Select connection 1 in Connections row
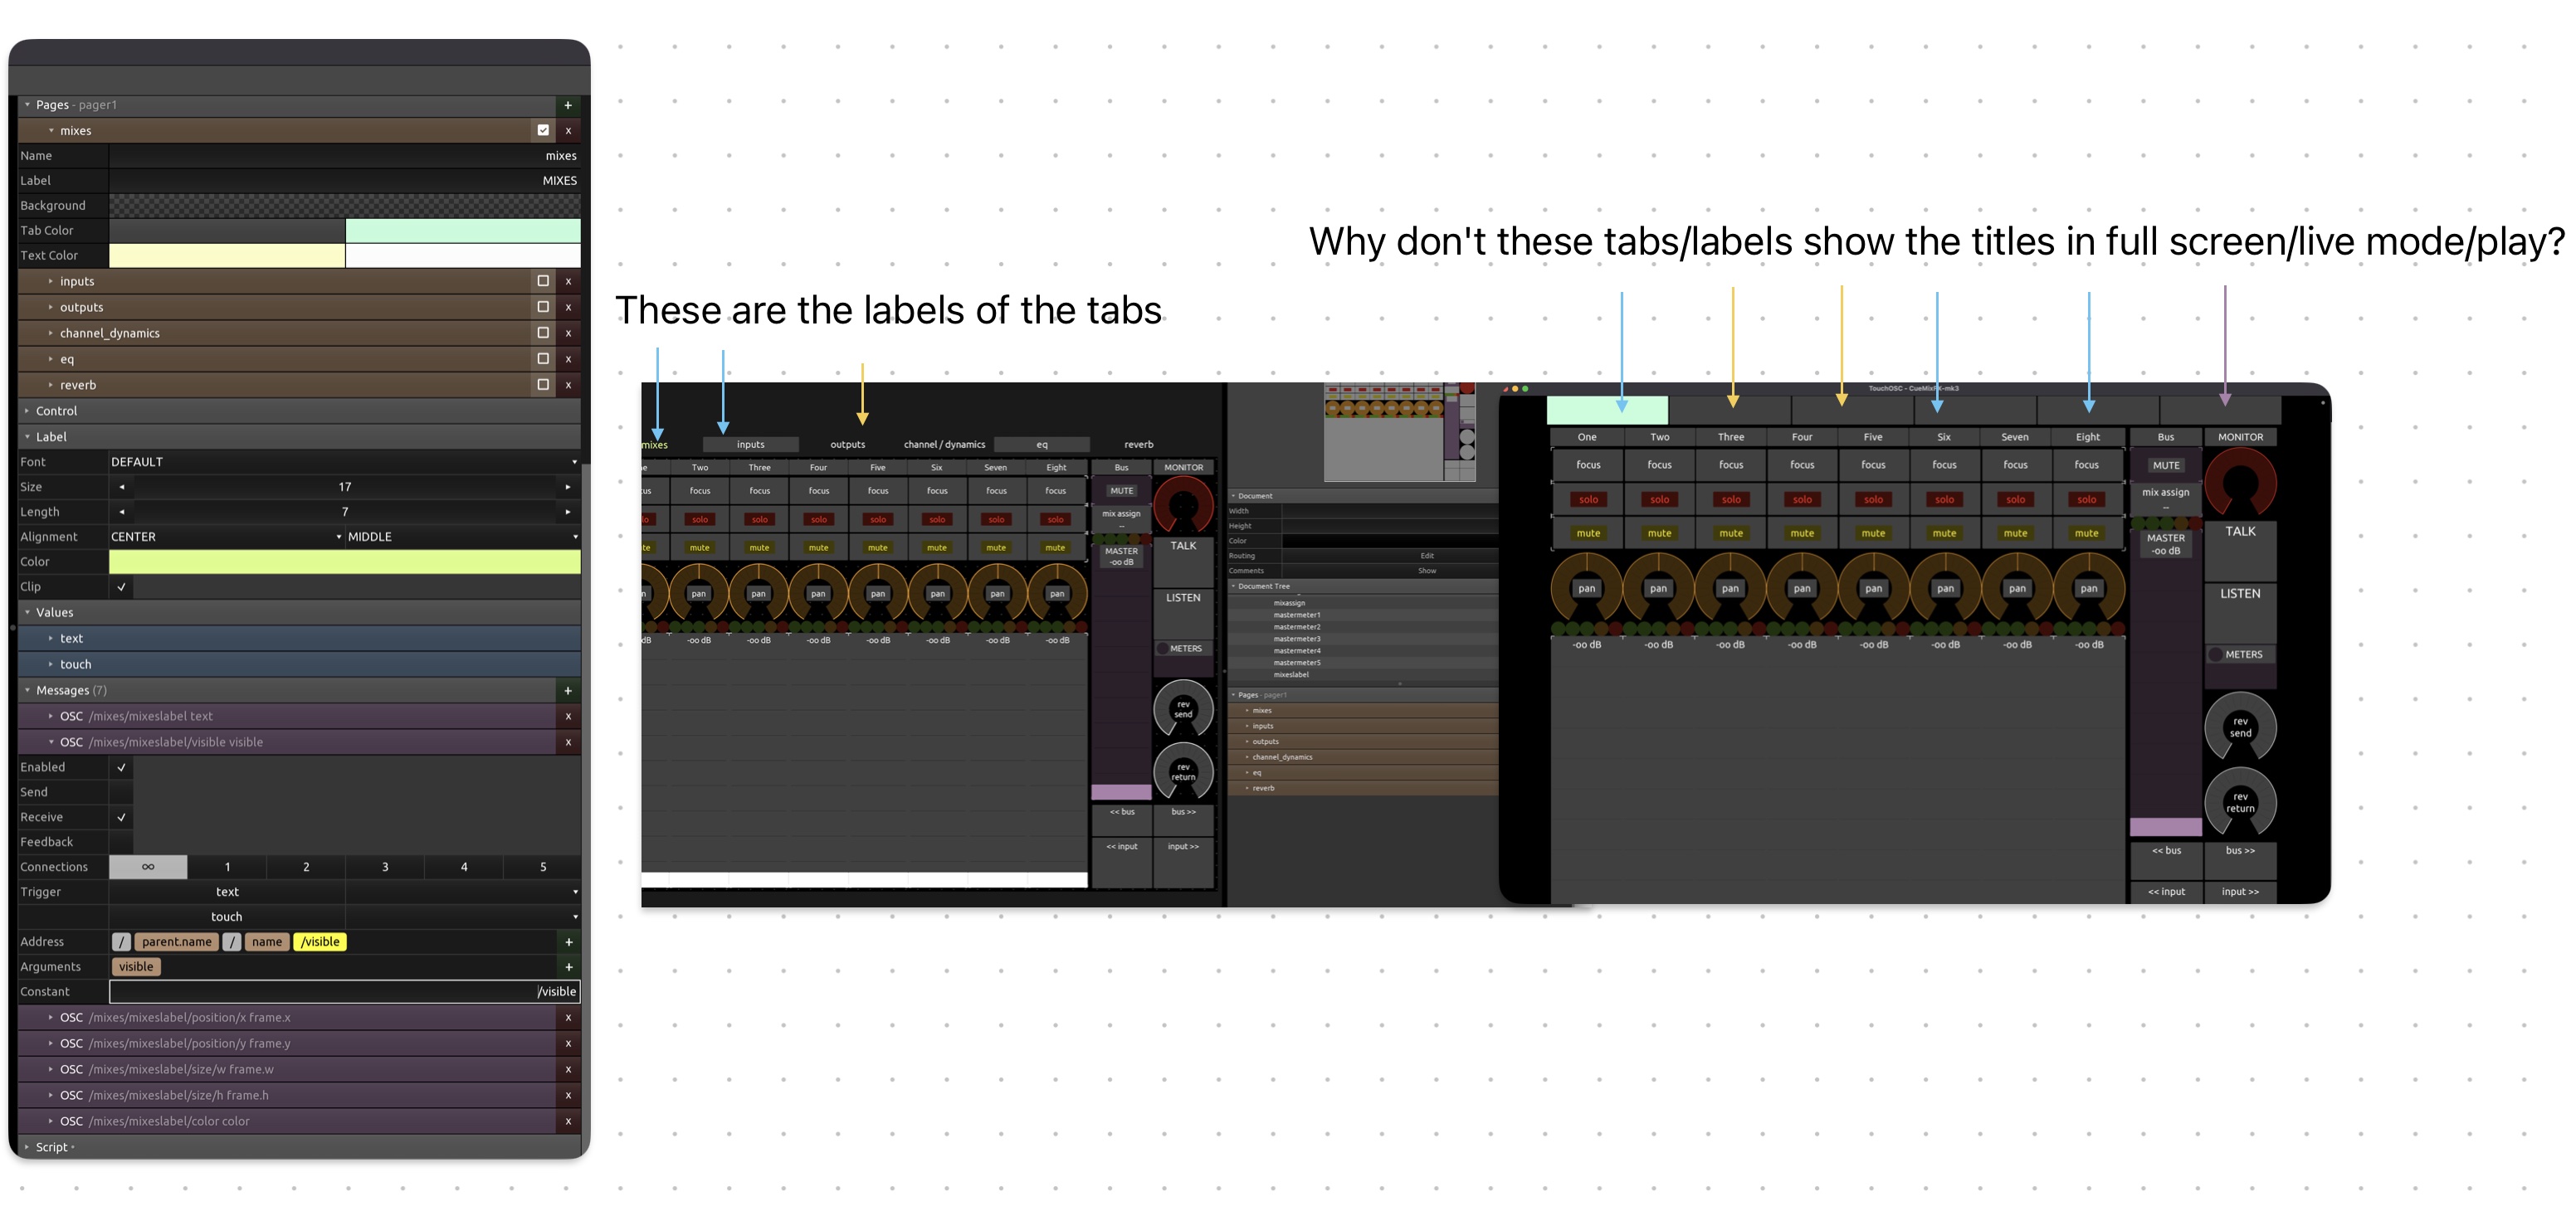 point(227,868)
